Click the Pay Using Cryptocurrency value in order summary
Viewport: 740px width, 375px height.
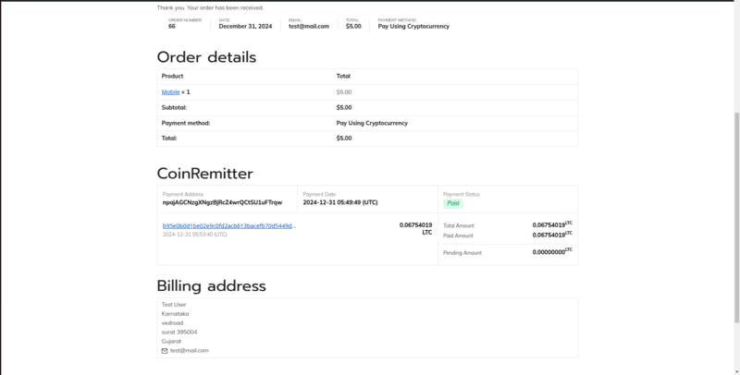pyautogui.click(x=413, y=26)
